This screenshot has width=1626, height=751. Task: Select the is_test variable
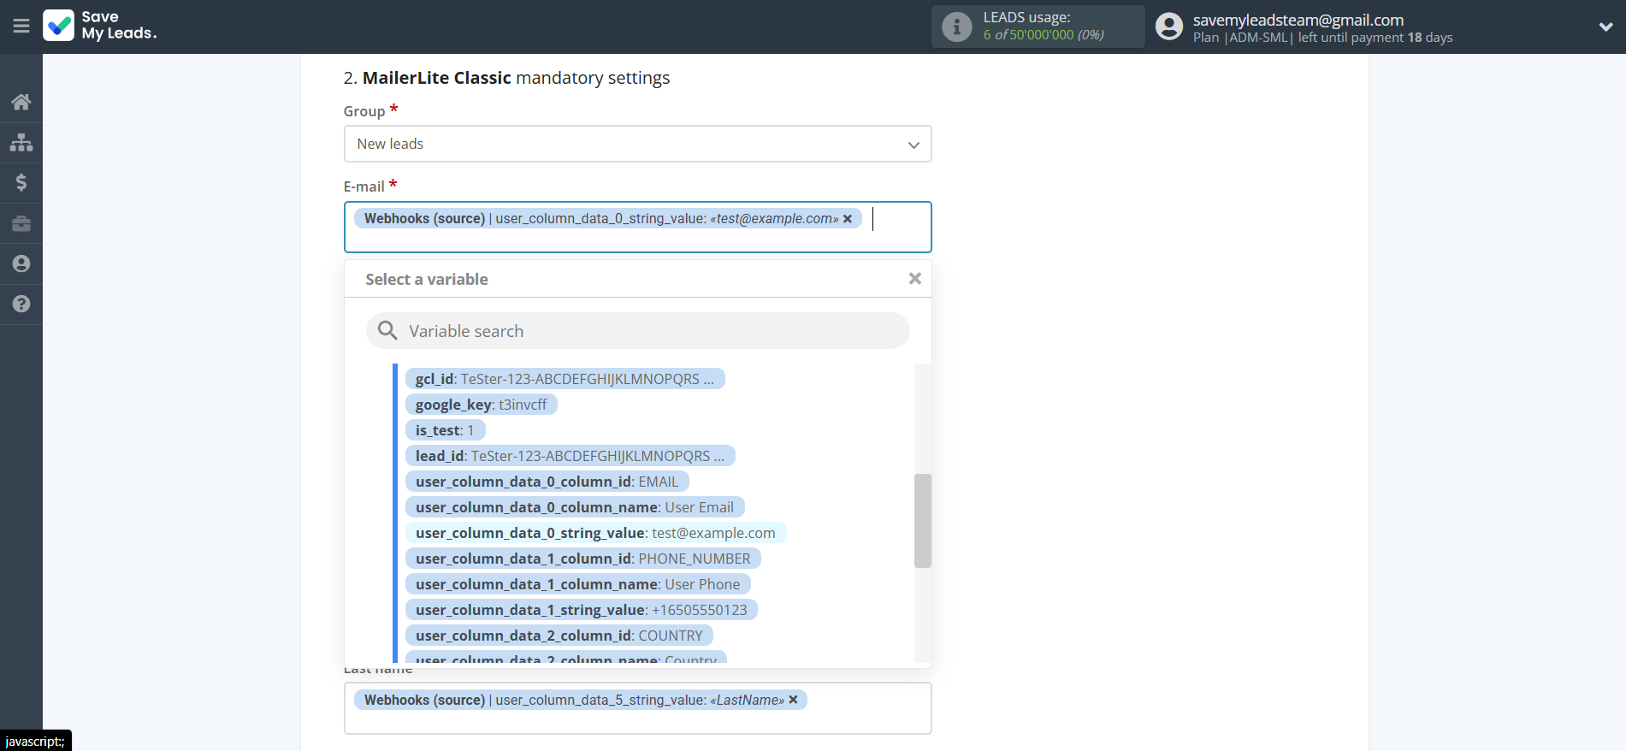(x=445, y=430)
